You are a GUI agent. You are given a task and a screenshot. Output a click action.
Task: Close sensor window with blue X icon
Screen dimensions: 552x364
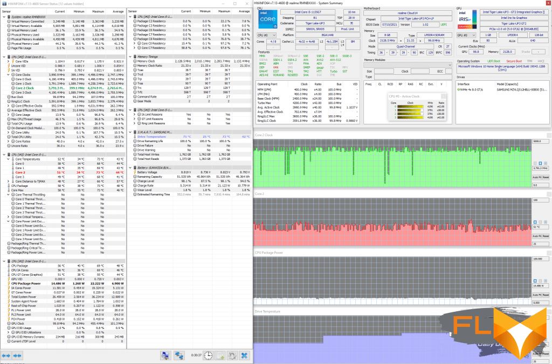tap(244, 355)
